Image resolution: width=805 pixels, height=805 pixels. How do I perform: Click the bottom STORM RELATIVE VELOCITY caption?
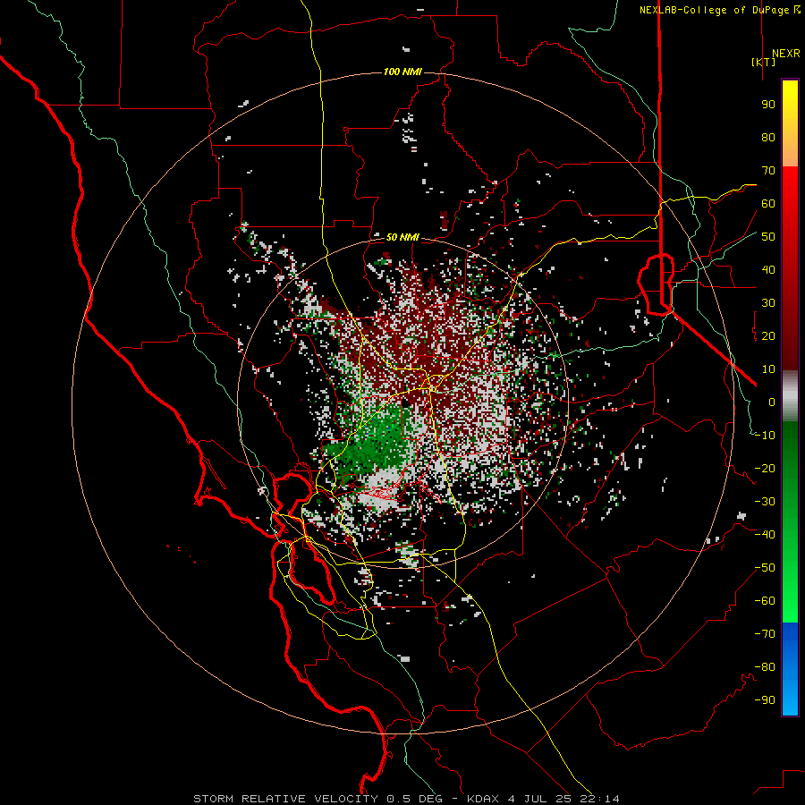pos(406,799)
